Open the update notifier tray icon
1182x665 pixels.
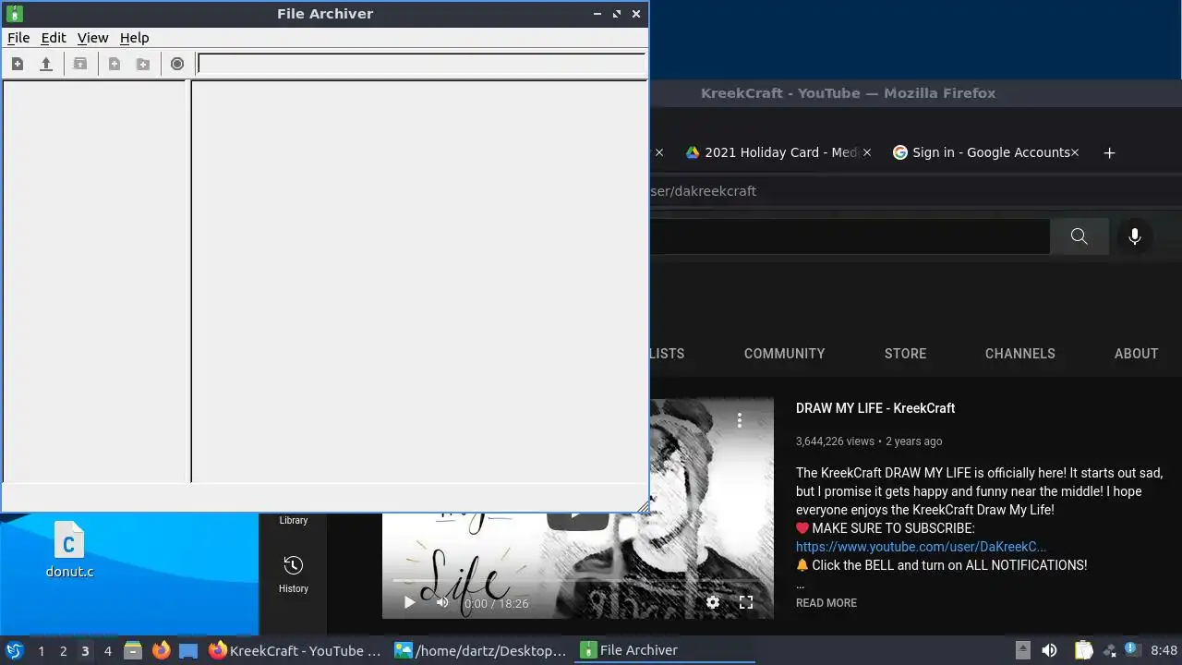[x=1132, y=650]
